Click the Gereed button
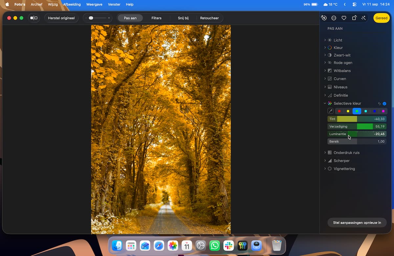The image size is (394, 256). click(382, 18)
